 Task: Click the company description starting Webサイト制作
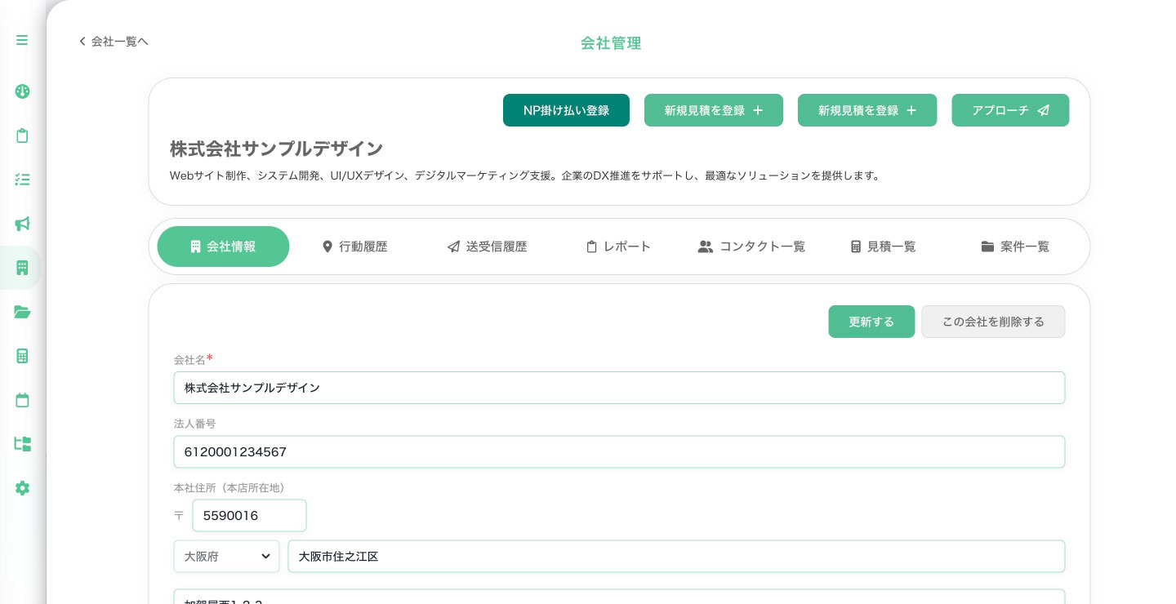point(526,175)
